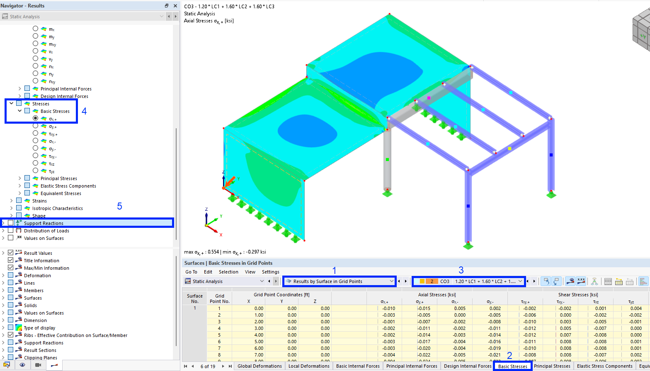
Task: Select the mxy radio button
Action: click(35, 44)
